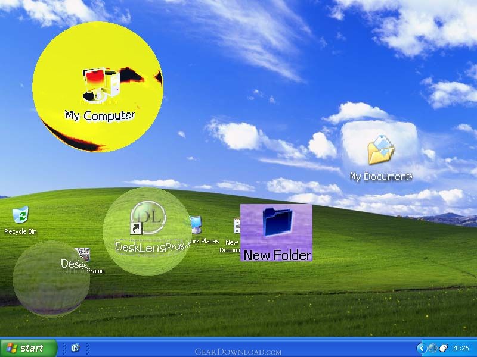Select the My Computer label text
477x357 pixels.
pyautogui.click(x=100, y=115)
